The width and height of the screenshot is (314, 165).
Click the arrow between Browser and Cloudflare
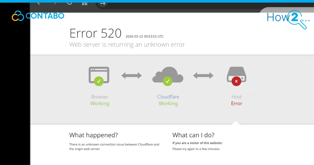(132, 75)
